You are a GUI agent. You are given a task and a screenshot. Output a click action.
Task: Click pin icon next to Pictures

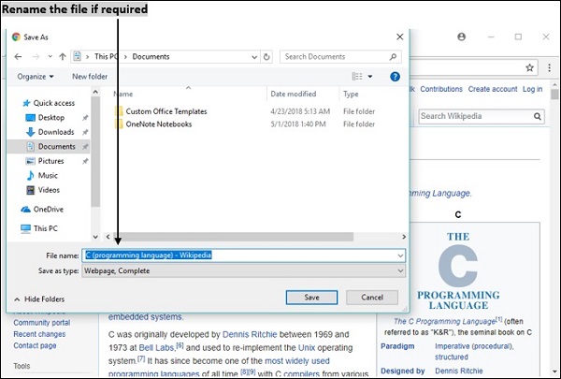(85, 161)
